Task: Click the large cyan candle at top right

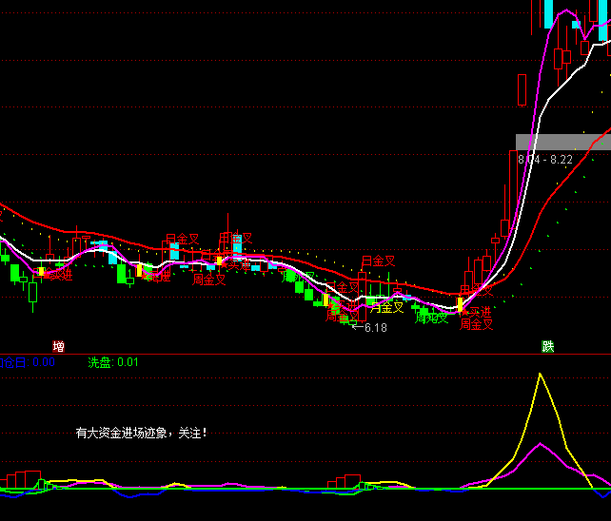Action: (549, 13)
